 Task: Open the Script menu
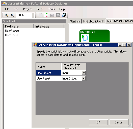[x=40, y=9]
